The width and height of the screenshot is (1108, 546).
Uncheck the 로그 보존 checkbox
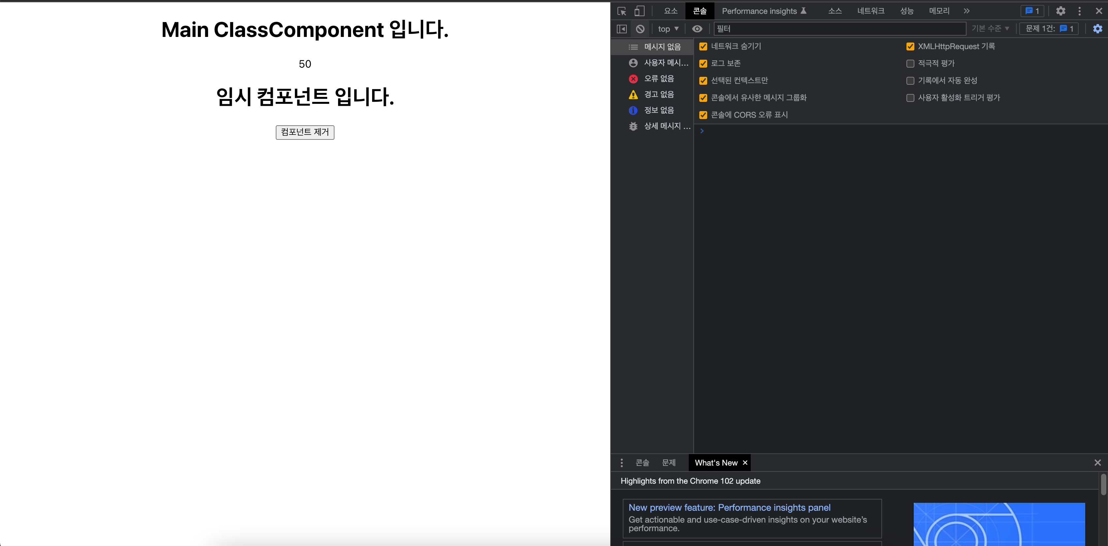703,64
